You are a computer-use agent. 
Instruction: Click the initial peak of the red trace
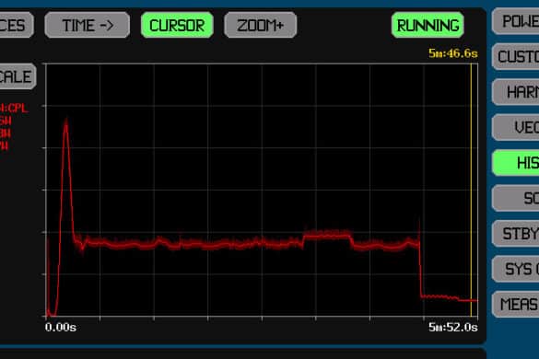pos(65,121)
